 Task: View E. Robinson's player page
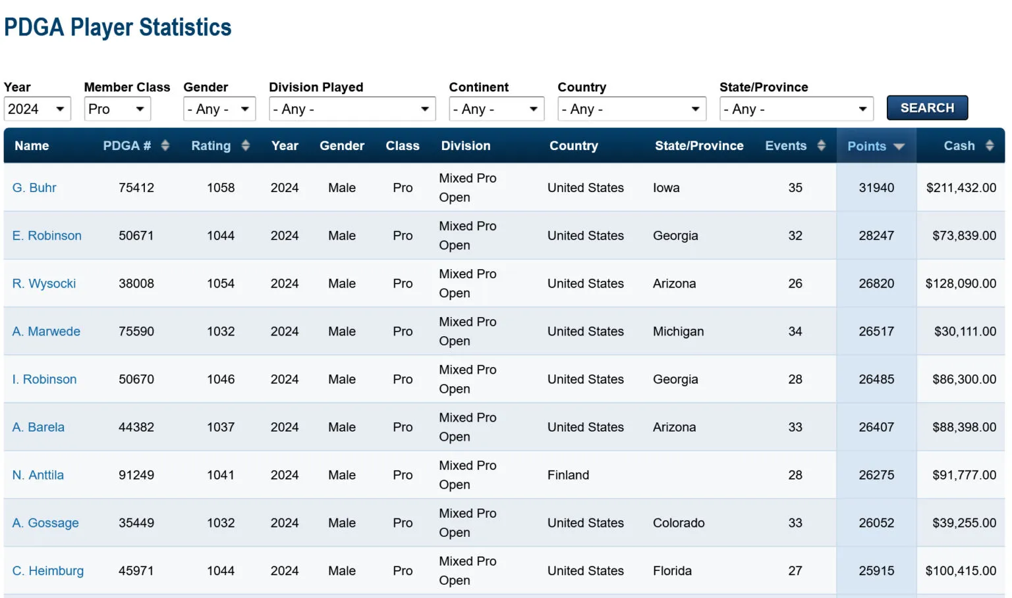tap(47, 236)
